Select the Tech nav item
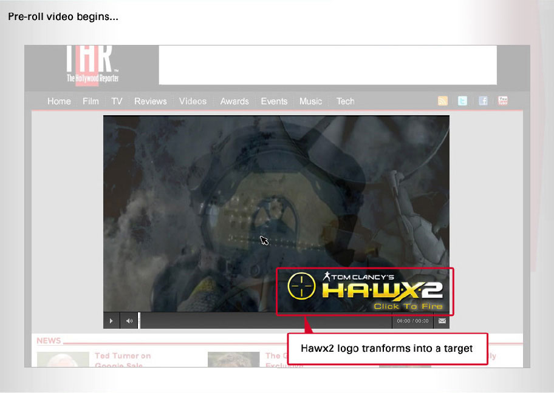 pos(345,101)
